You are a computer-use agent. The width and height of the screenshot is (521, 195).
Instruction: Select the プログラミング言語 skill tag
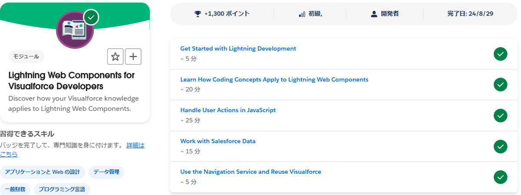pyautogui.click(x=62, y=189)
